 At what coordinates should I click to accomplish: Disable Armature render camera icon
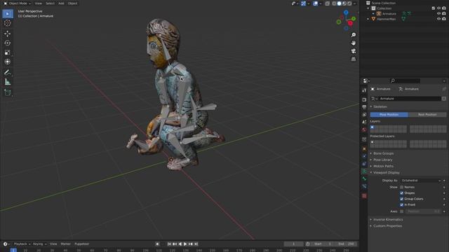point(444,13)
